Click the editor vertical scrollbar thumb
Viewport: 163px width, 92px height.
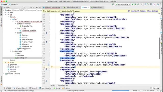coord(159,48)
